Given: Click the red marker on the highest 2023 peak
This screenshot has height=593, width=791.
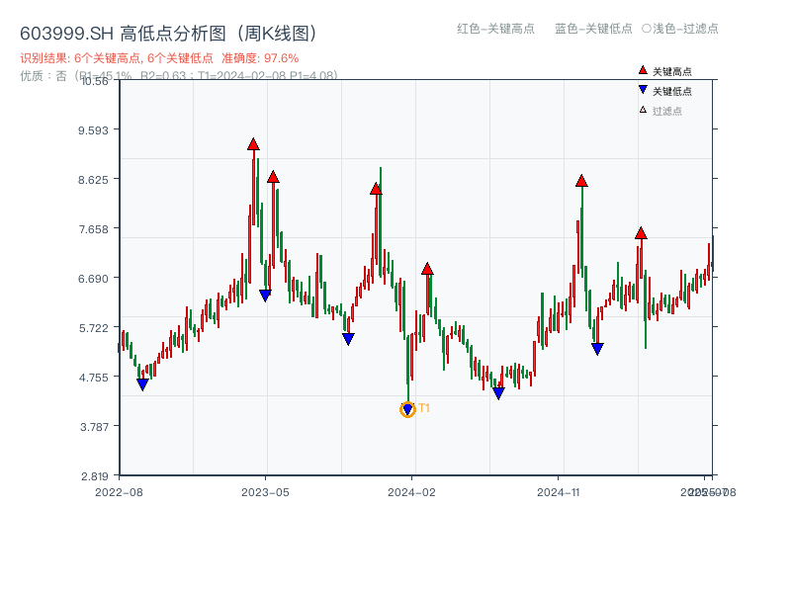Looking at the screenshot, I should [254, 144].
